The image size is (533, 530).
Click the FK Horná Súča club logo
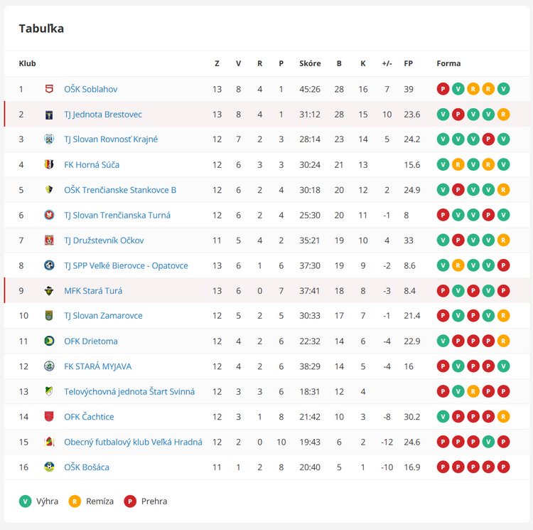(x=49, y=165)
